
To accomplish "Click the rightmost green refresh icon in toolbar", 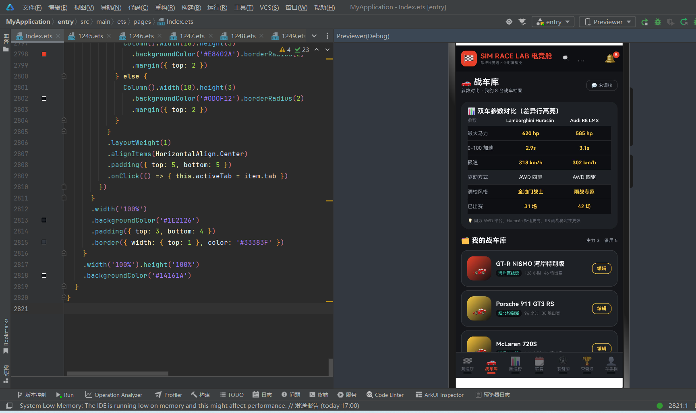I will 684,22.
